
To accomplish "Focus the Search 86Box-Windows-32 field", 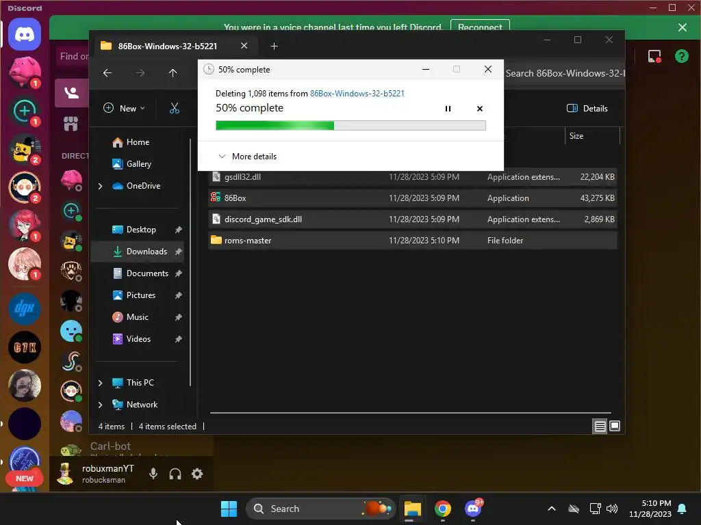I will (564, 73).
